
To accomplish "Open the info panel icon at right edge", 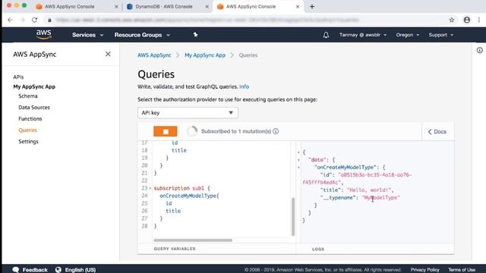I will [x=479, y=50].
